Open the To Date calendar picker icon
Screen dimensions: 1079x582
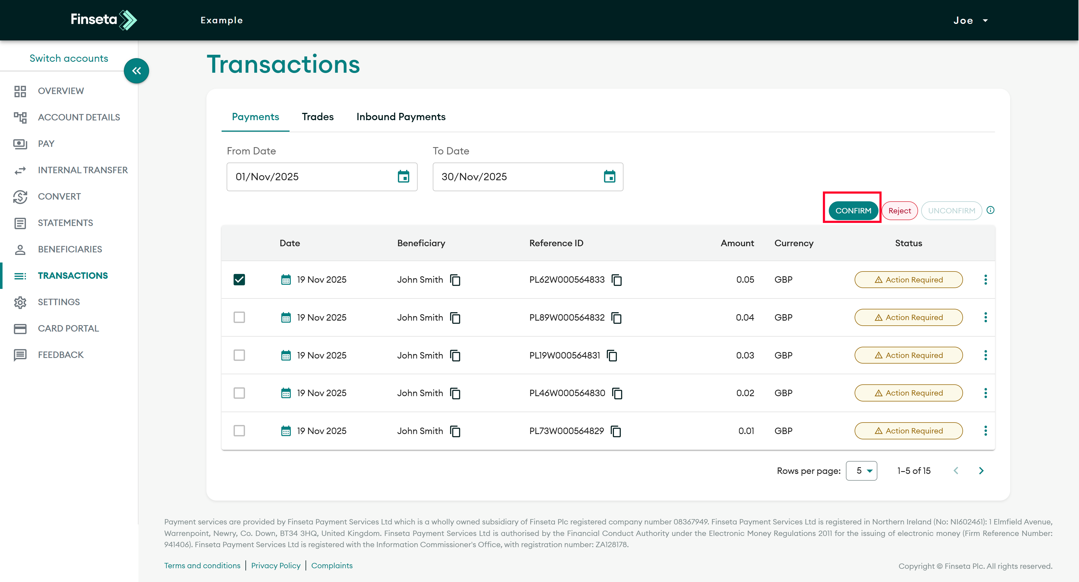pyautogui.click(x=609, y=177)
